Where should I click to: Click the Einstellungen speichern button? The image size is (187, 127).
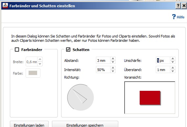click(x=85, y=125)
